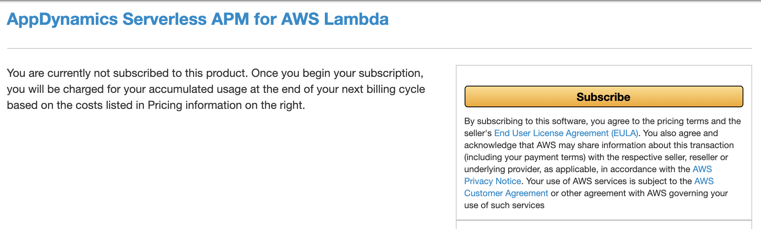Click the AppDynamics Serverless APM page title
Screen dimensions: 761x229
coord(197,19)
